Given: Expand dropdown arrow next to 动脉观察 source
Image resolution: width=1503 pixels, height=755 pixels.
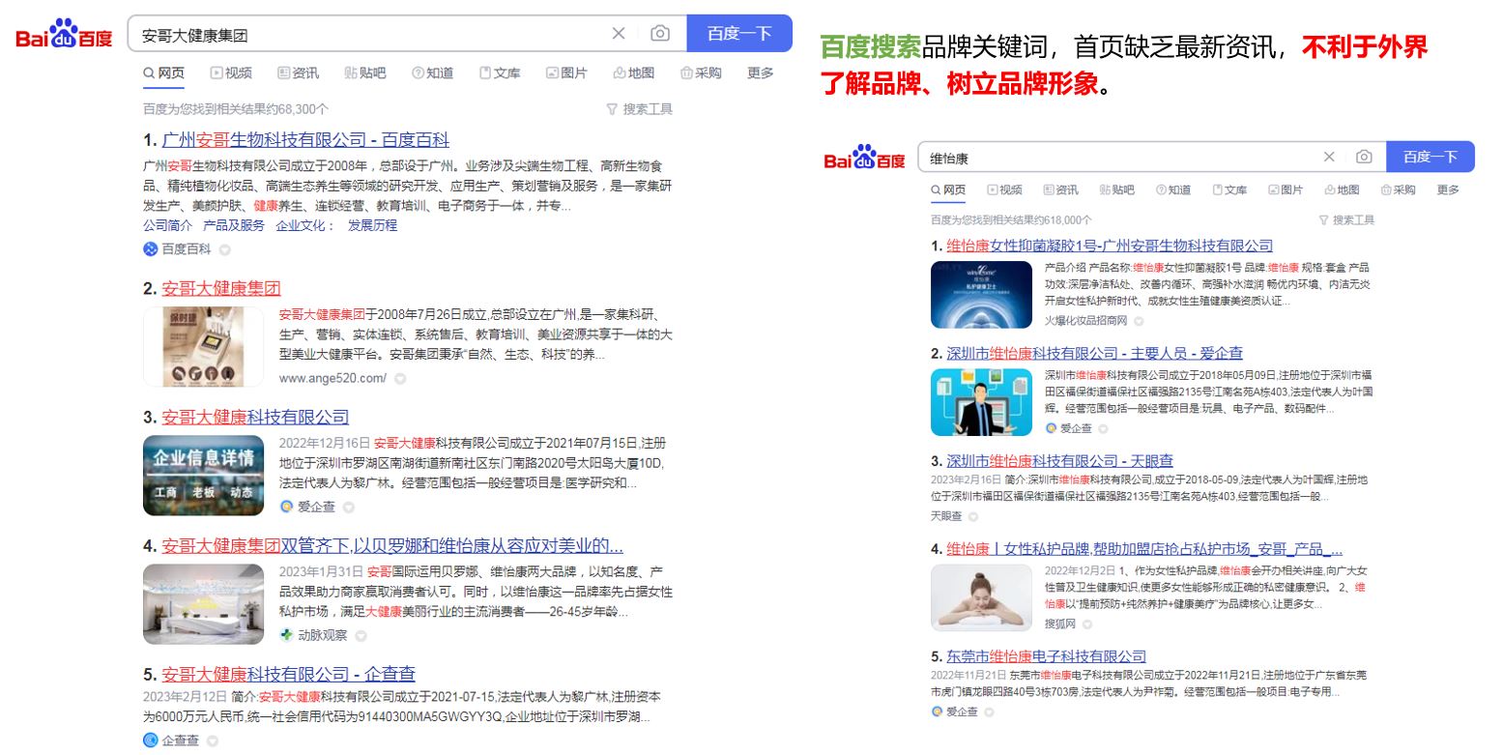Looking at the screenshot, I should (361, 636).
